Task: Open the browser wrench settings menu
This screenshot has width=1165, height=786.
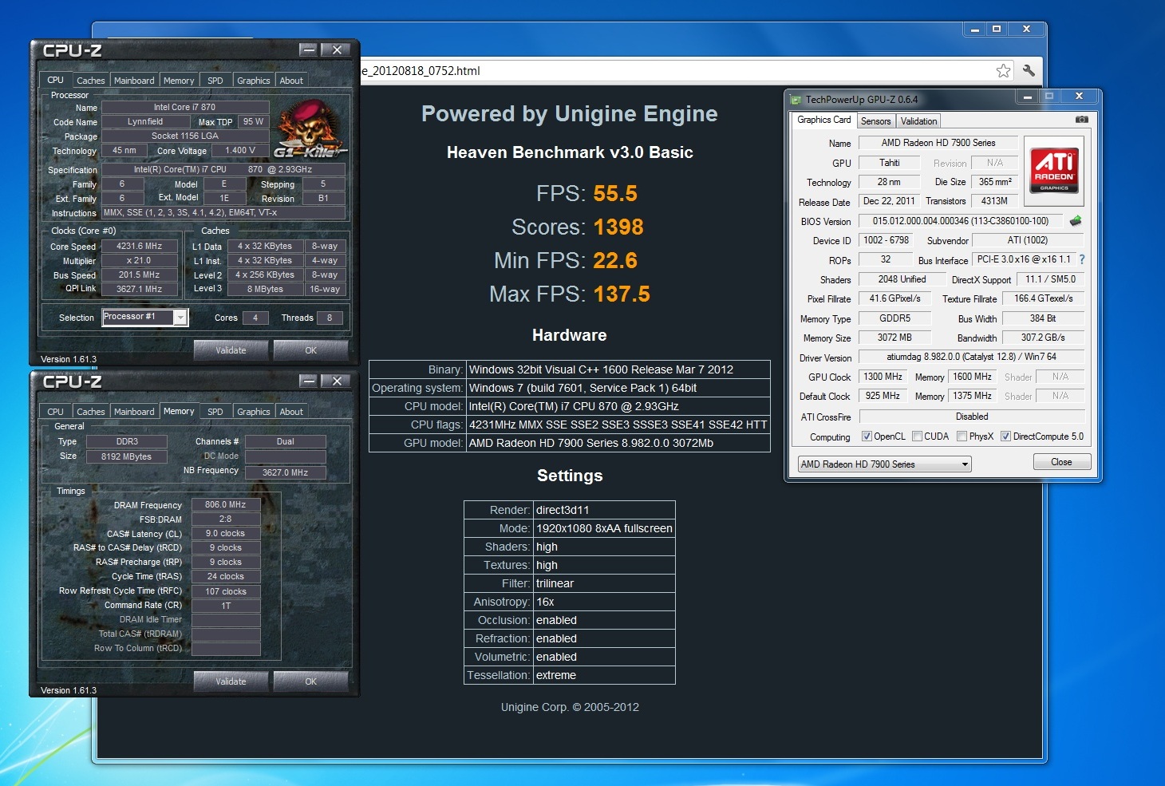Action: [x=1029, y=71]
